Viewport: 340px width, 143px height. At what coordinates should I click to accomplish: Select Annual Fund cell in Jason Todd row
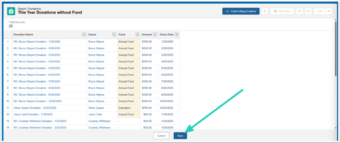point(129,114)
